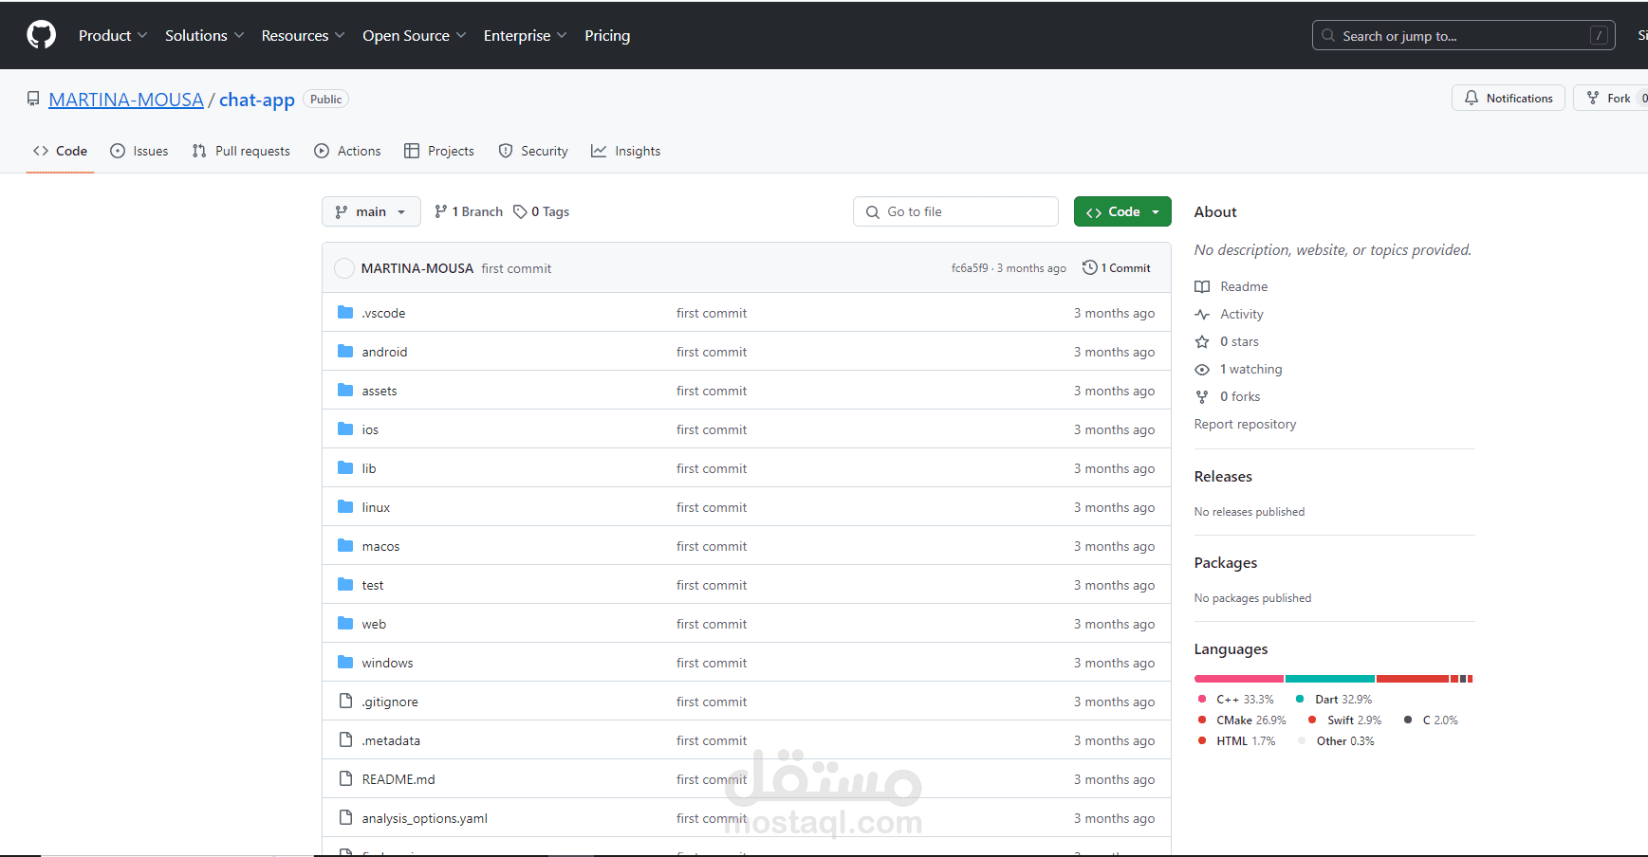Click the pulse icon beside Activity
This screenshot has height=857, width=1648.
[1202, 314]
